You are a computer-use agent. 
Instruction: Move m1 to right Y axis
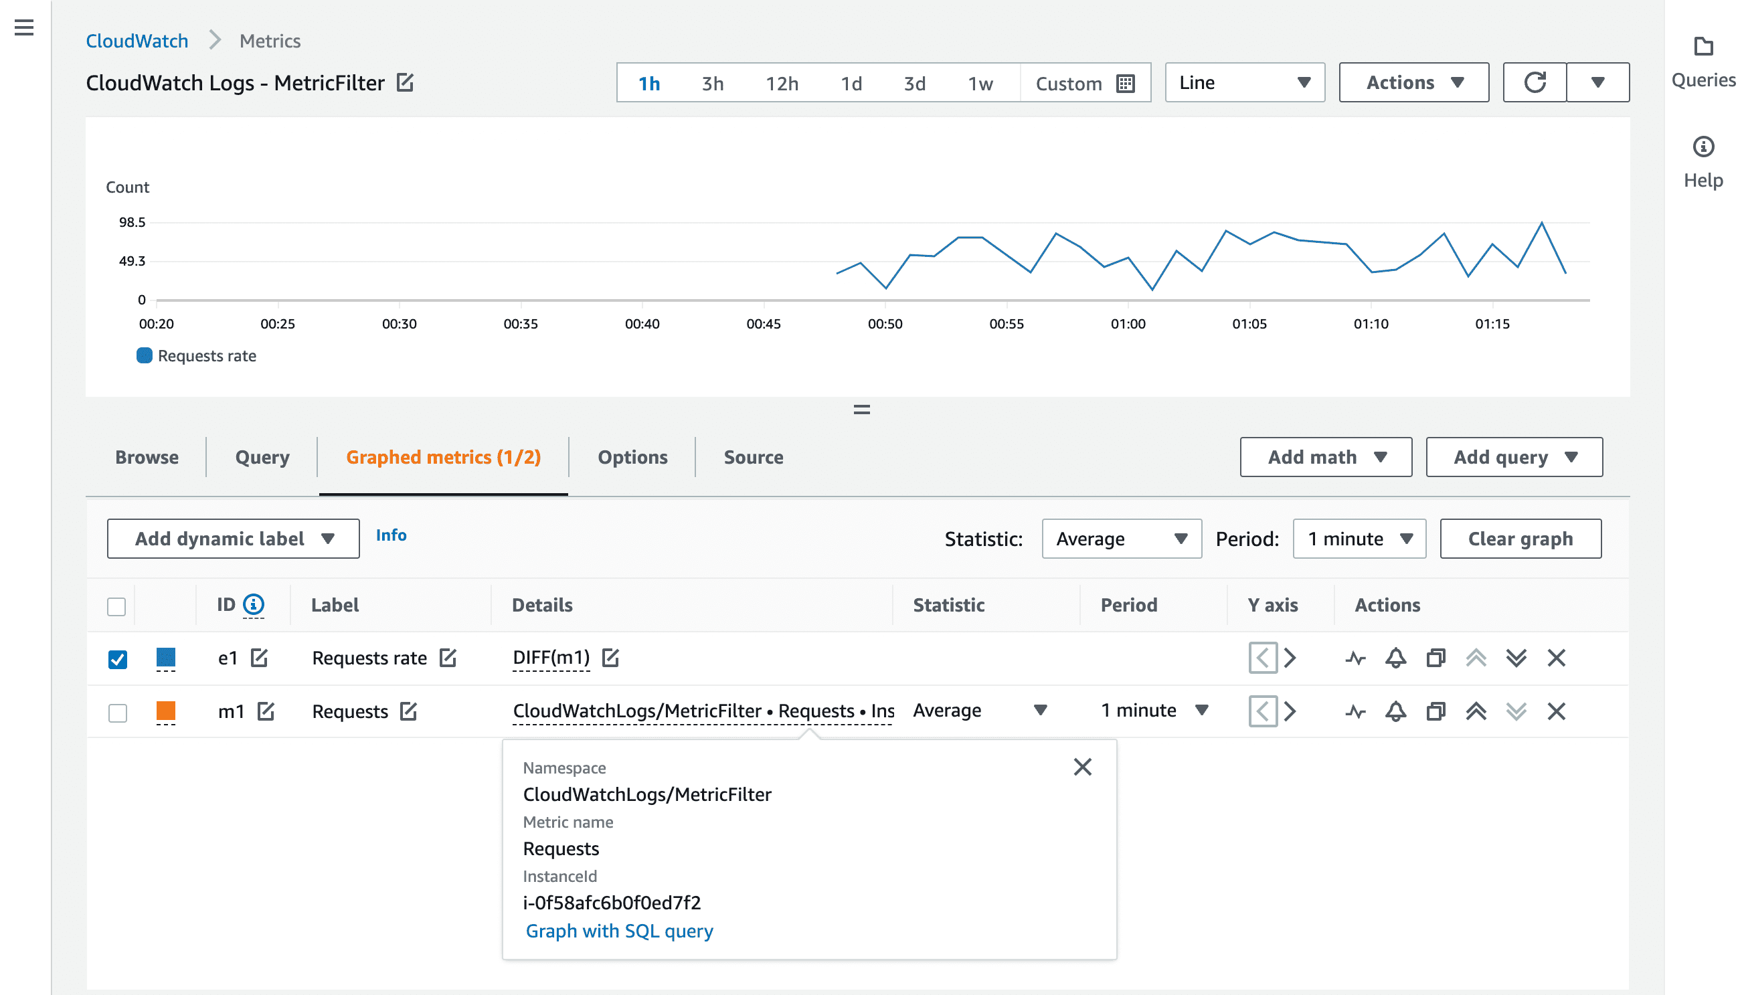pyautogui.click(x=1290, y=711)
